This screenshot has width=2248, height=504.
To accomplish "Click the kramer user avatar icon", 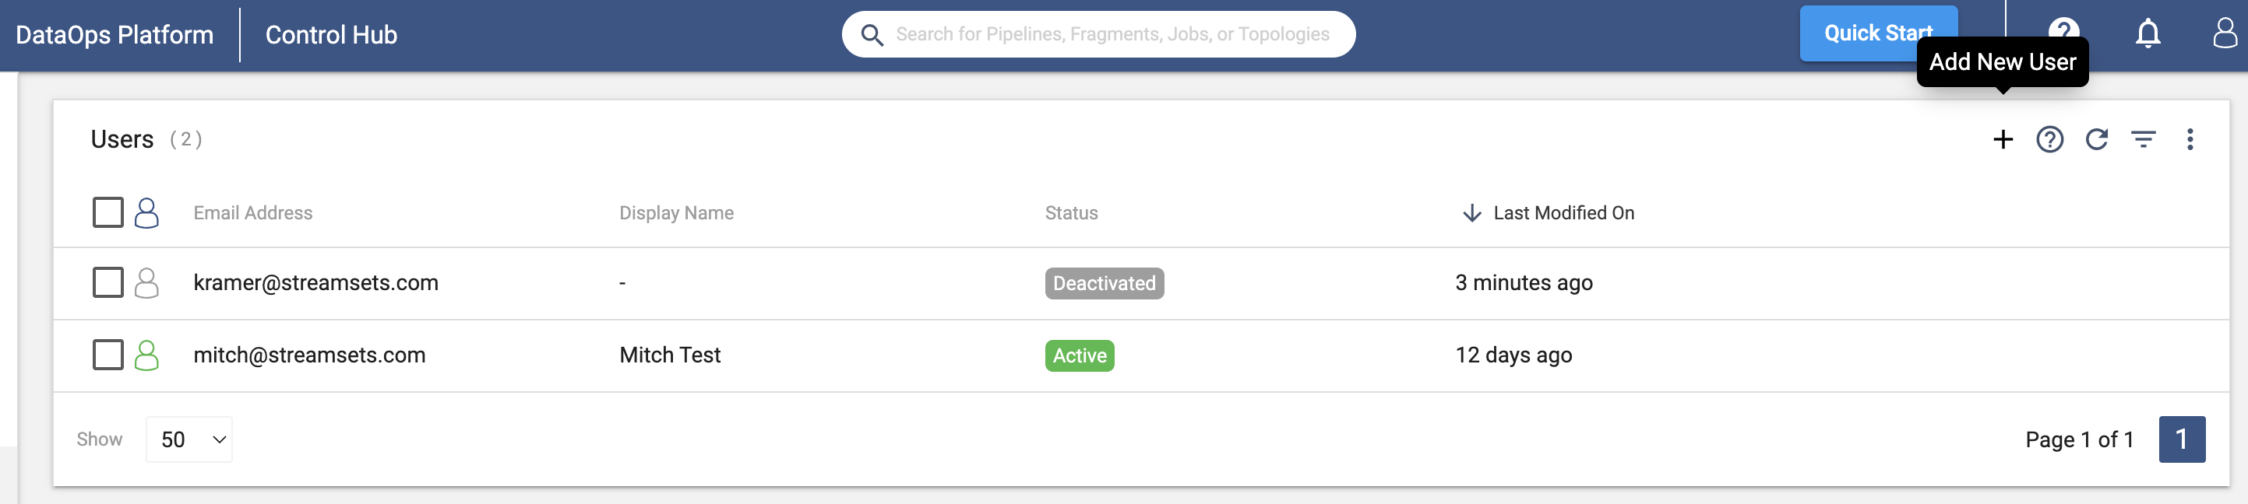I will click(146, 282).
